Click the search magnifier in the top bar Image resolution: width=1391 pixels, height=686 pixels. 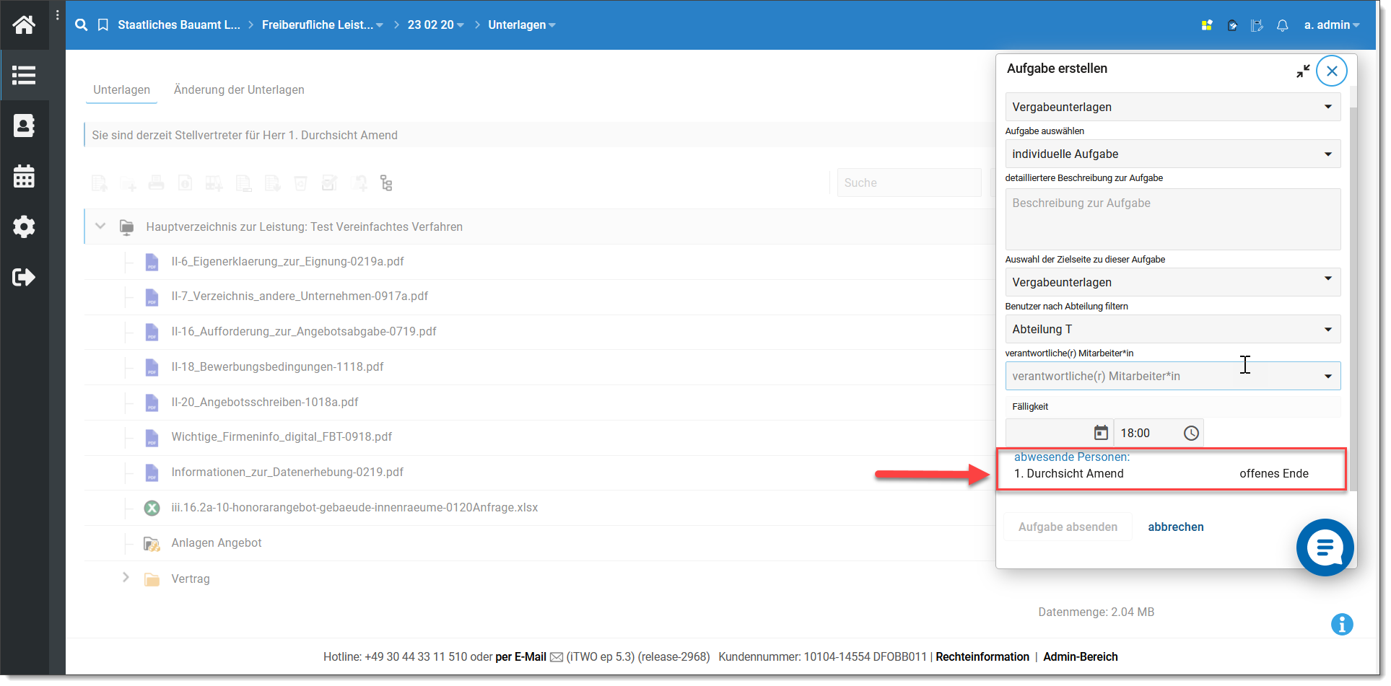coord(82,25)
